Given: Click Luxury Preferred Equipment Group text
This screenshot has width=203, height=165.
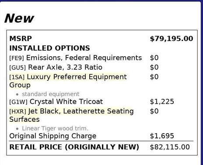Looking at the screenshot, I should coord(68,81).
